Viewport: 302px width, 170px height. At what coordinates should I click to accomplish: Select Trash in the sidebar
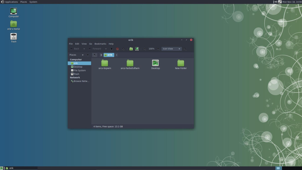pyautogui.click(x=79, y=74)
